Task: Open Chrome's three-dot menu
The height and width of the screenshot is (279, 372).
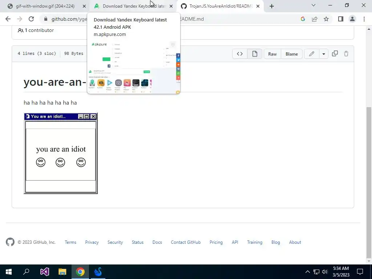Action: (x=364, y=19)
